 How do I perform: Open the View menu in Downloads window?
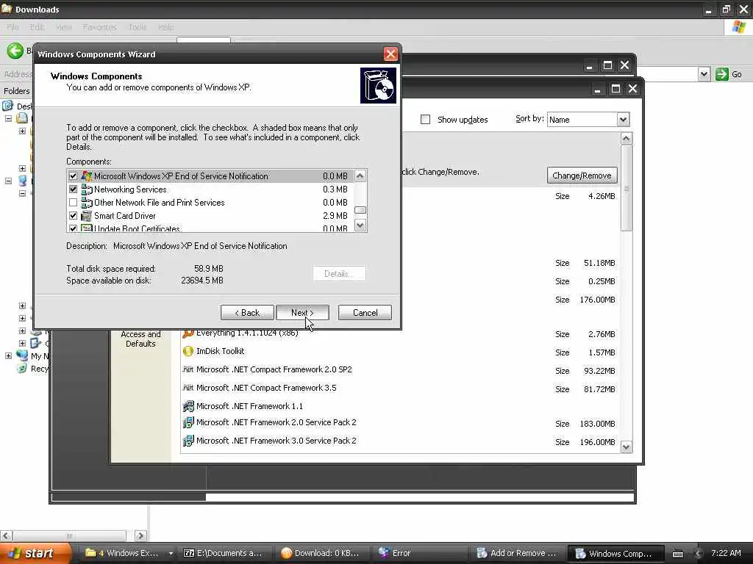pos(63,27)
